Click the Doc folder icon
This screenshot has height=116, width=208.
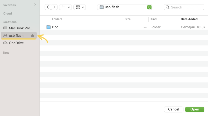tap(49, 27)
